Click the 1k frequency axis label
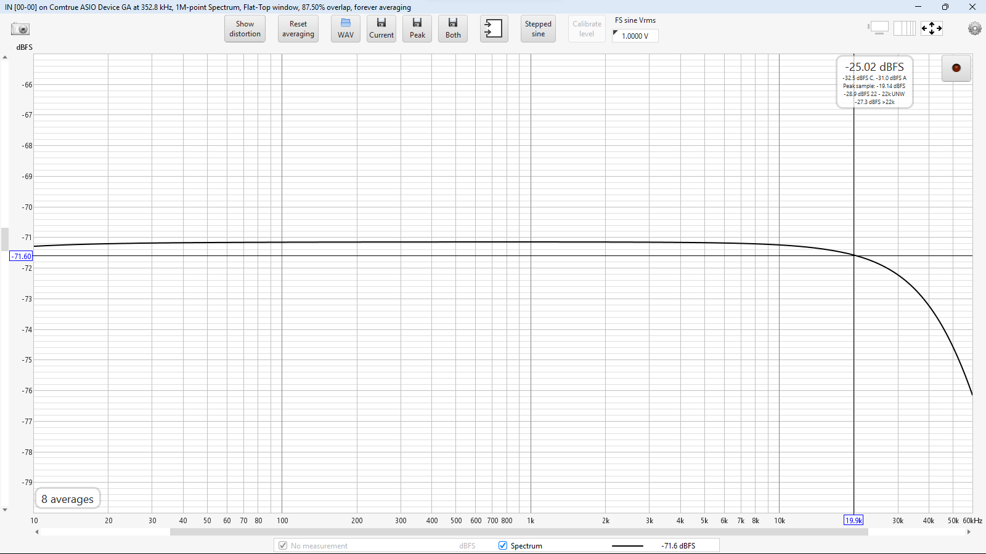The image size is (986, 554). [531, 521]
